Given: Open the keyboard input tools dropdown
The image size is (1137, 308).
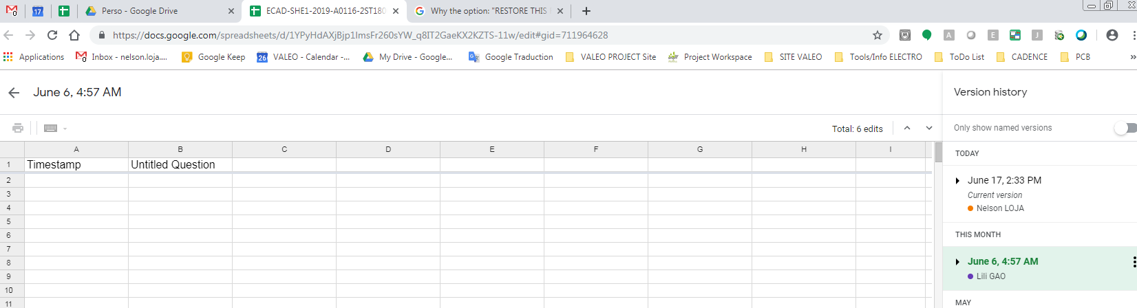Looking at the screenshot, I should [55, 128].
